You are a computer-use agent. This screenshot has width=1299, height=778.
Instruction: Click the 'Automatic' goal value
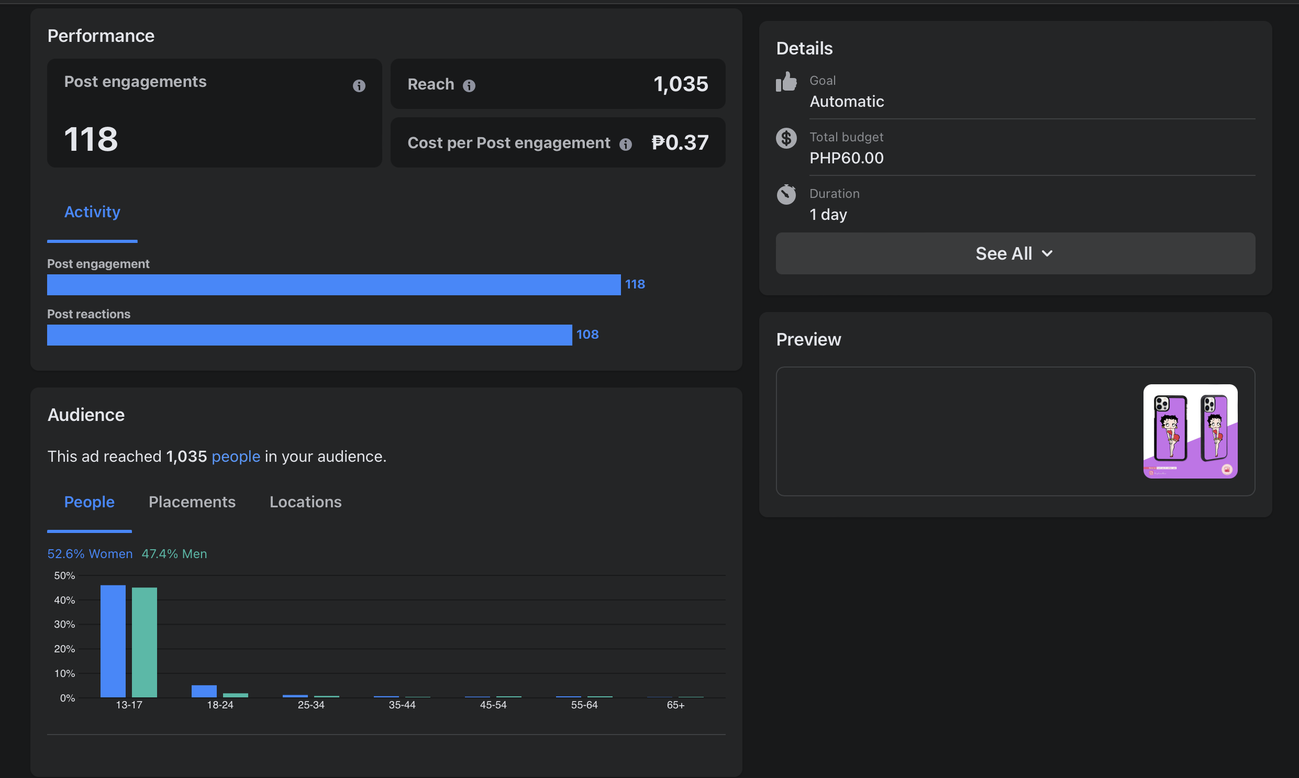846,101
